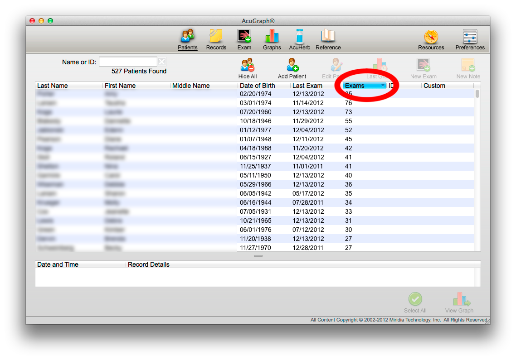This screenshot has width=516, height=360.
Task: Start the Exam module from the toolbar
Action: 244,39
